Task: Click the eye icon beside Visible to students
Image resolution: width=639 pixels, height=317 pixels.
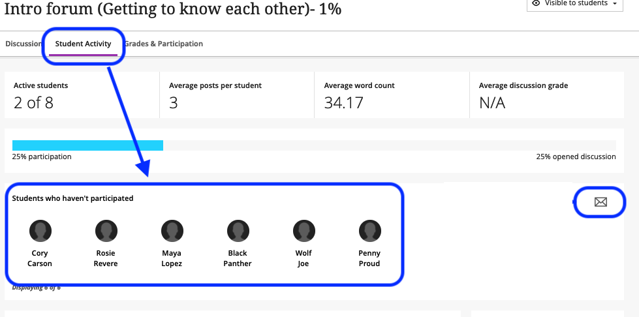Action: click(x=537, y=3)
